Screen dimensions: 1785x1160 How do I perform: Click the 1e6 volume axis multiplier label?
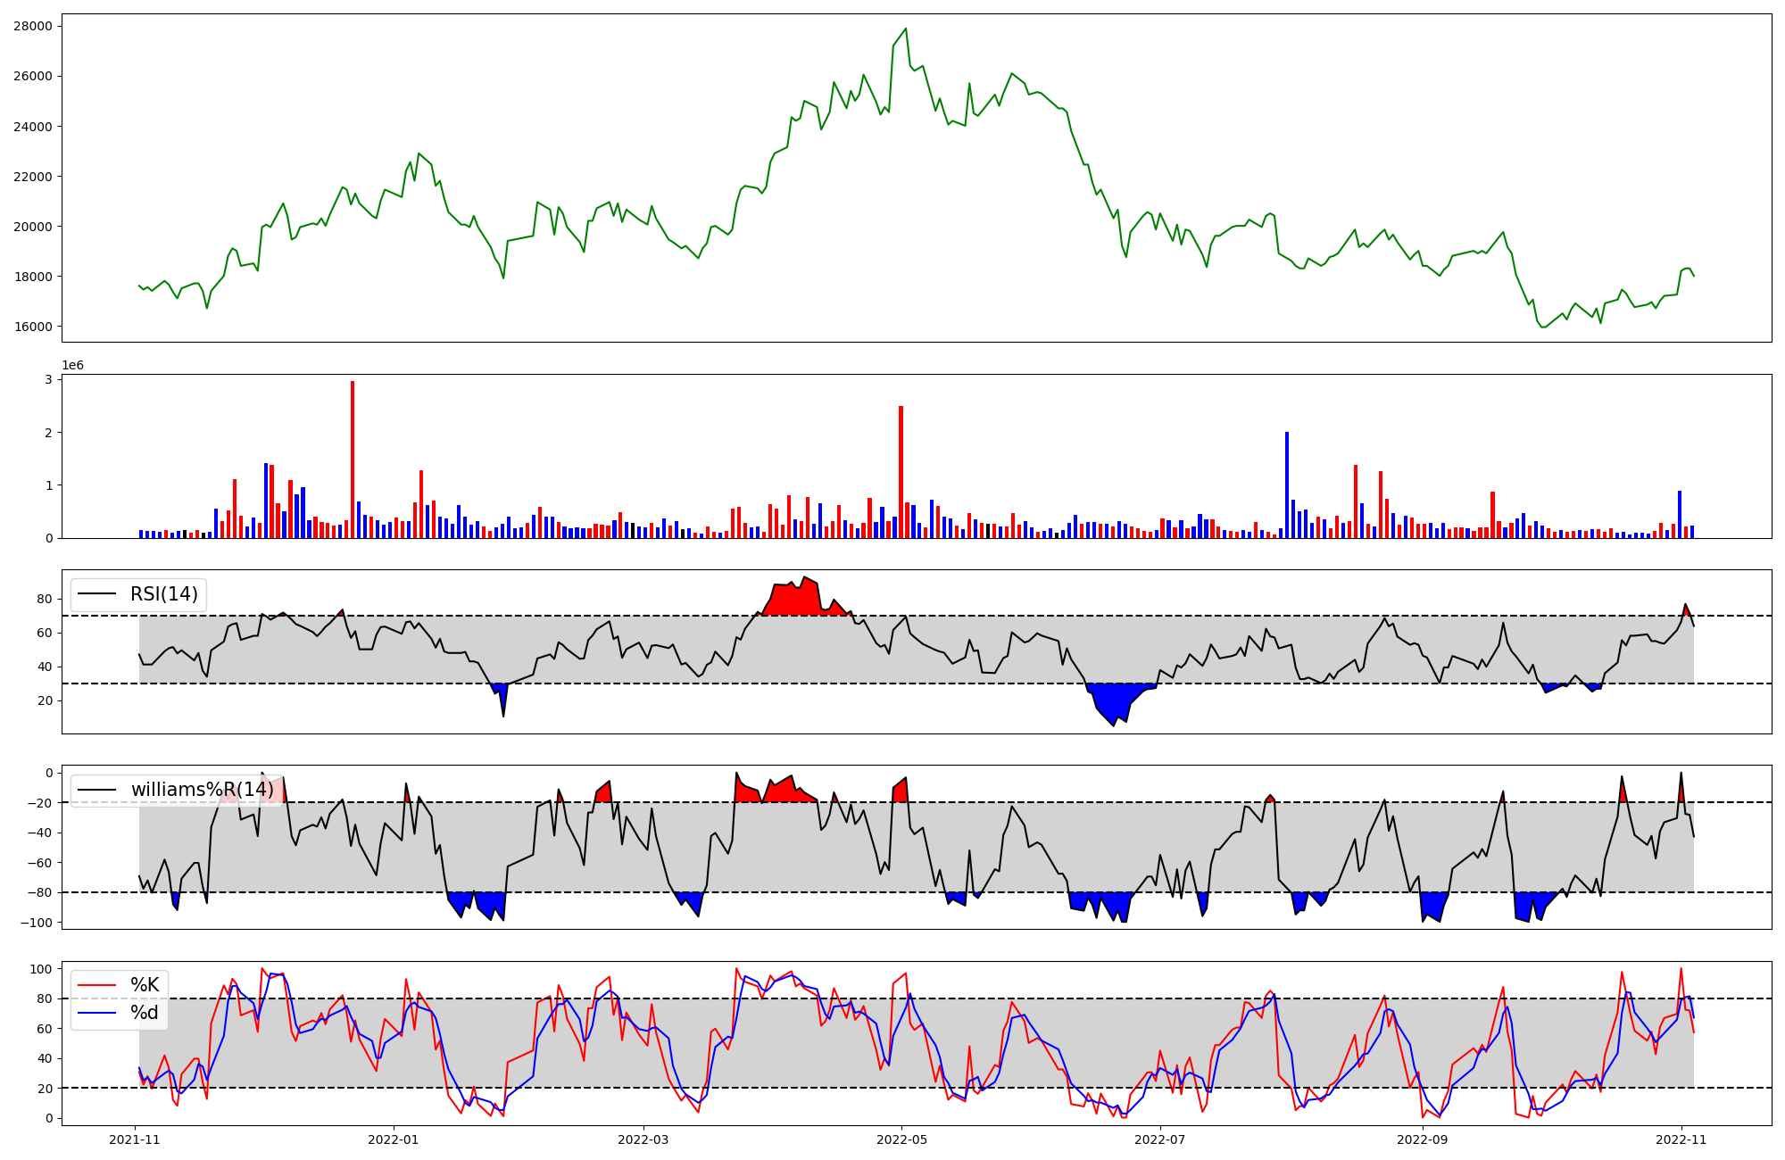[x=72, y=365]
